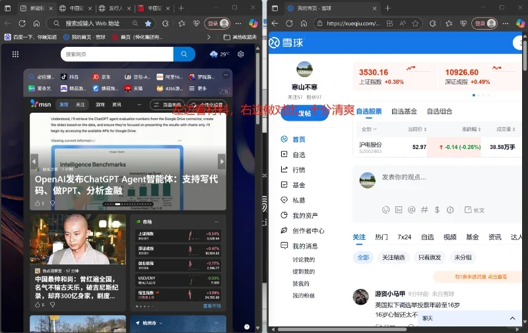The image size is (528, 333).
Task: Sort watchlist by 成交量 column
Action: coord(506,129)
